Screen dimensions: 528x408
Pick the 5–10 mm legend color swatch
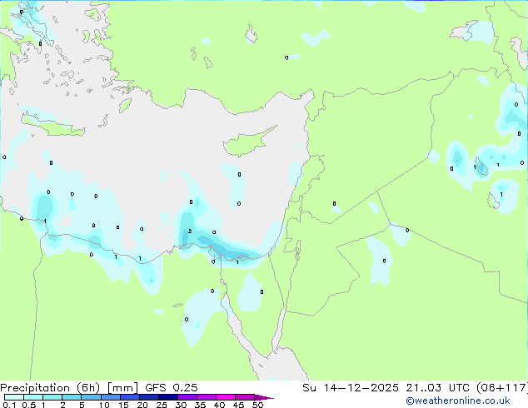(91, 397)
